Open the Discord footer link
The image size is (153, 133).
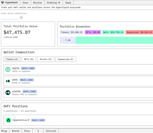(51, 131)
